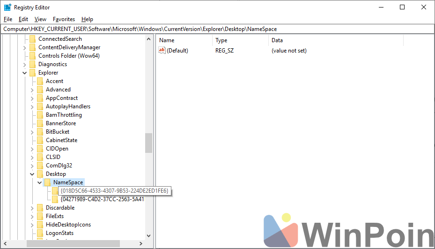Image resolution: width=435 pixels, height=249 pixels.
Task: Click the ConnectedSearch folder icon
Action: click(x=32, y=39)
